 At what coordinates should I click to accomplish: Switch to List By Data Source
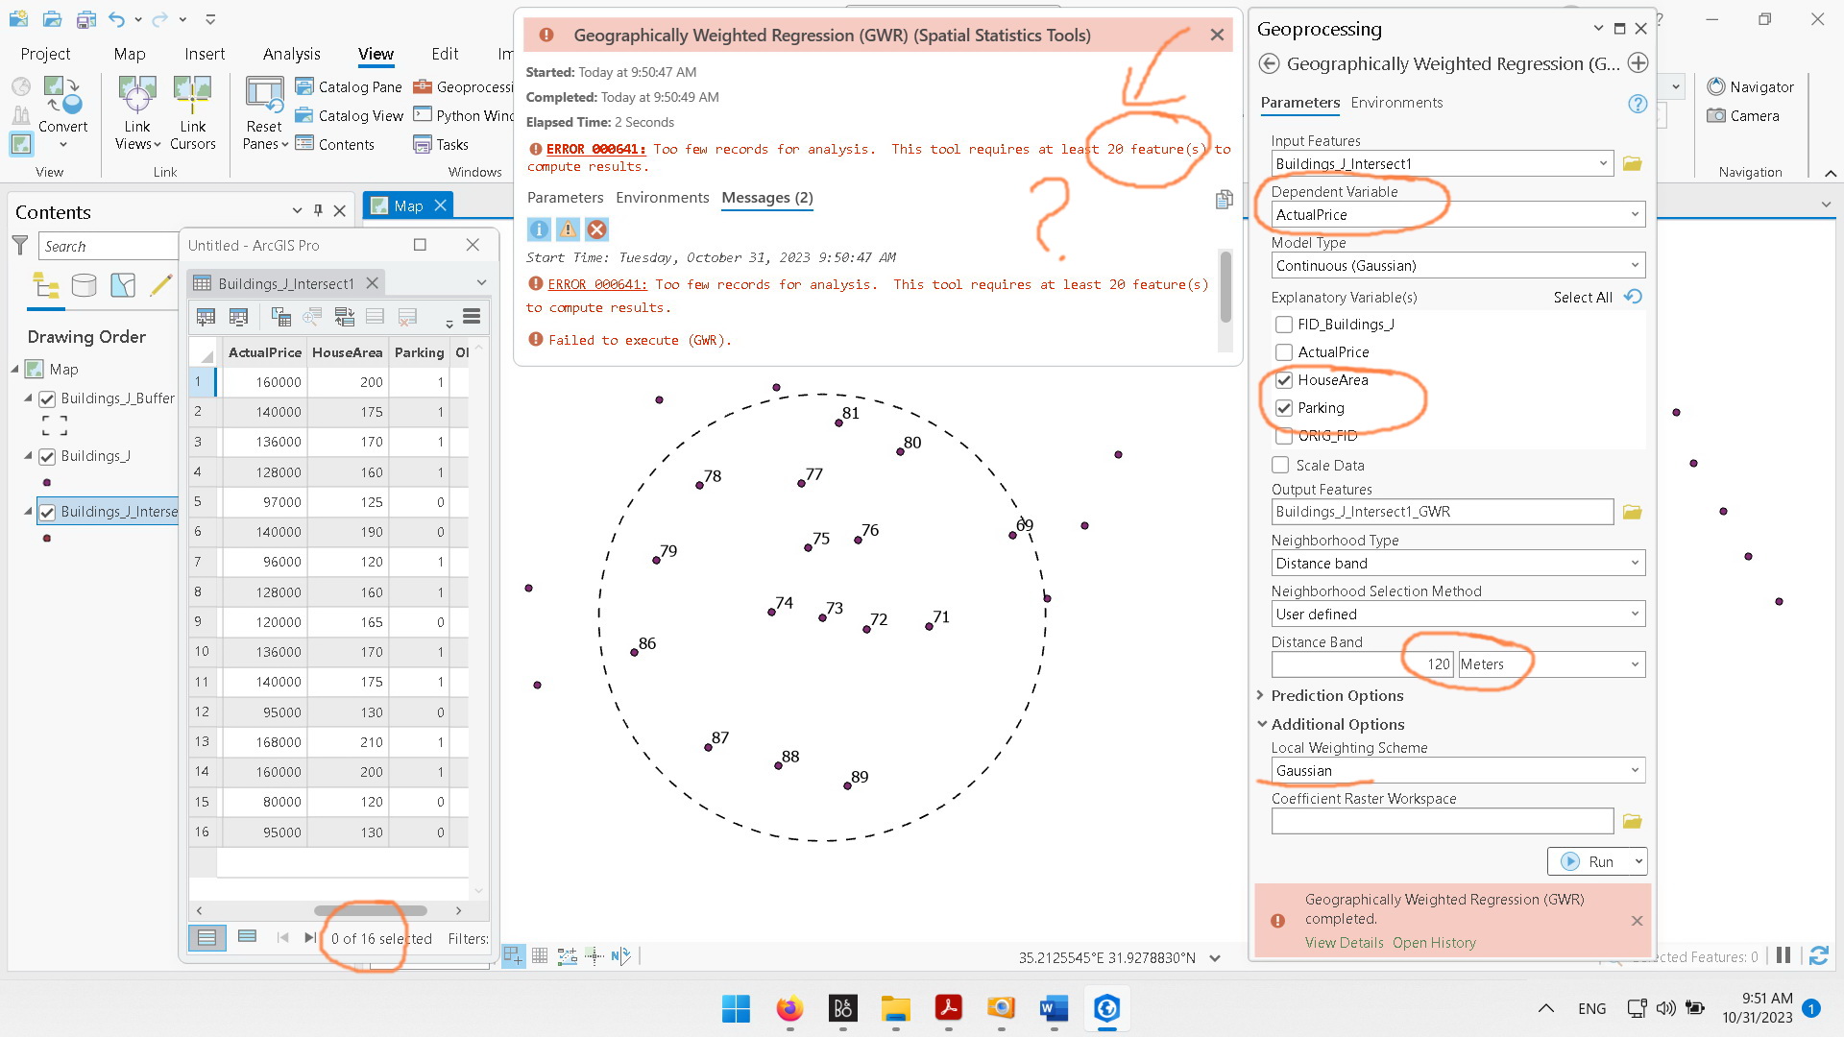tap(85, 285)
